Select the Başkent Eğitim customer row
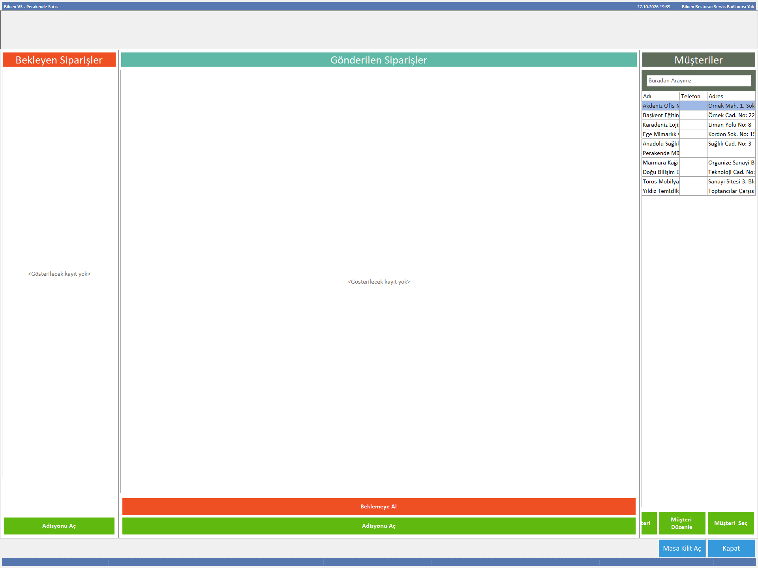The height and width of the screenshot is (568, 758). (698, 115)
